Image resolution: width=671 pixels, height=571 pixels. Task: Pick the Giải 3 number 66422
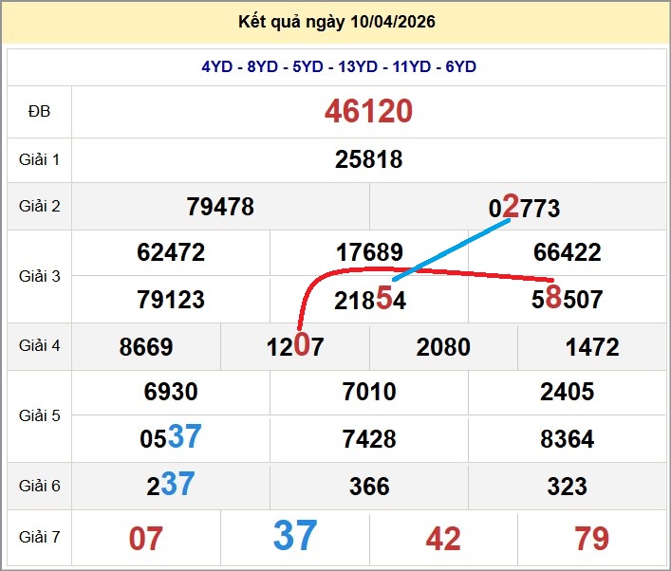567,253
